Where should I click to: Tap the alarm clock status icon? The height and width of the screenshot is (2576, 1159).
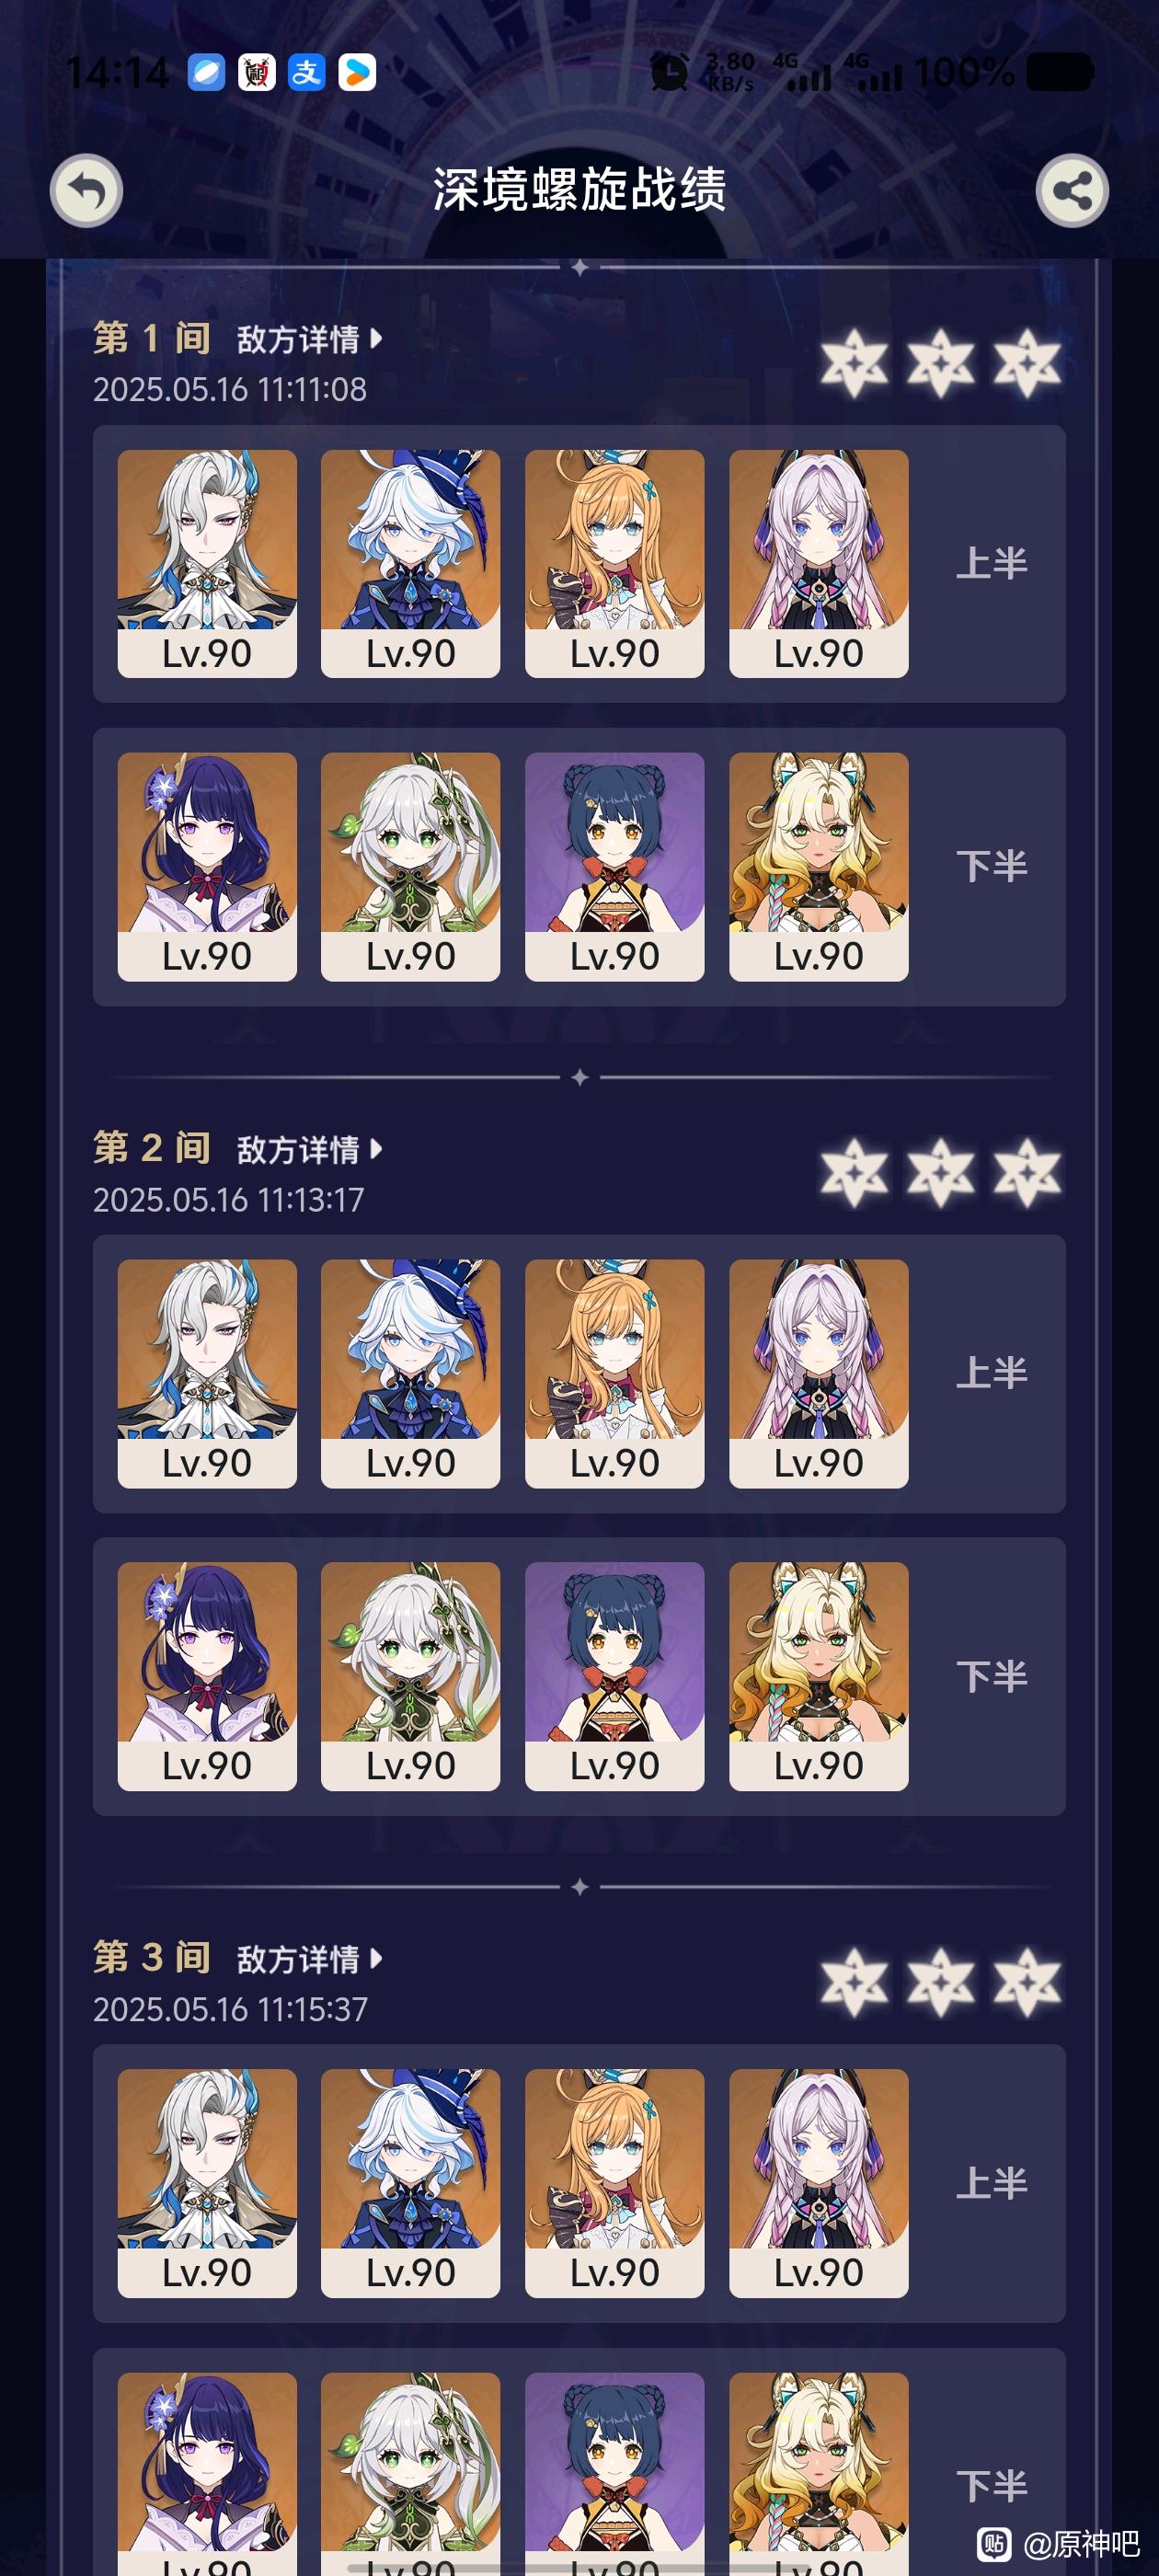(669, 72)
